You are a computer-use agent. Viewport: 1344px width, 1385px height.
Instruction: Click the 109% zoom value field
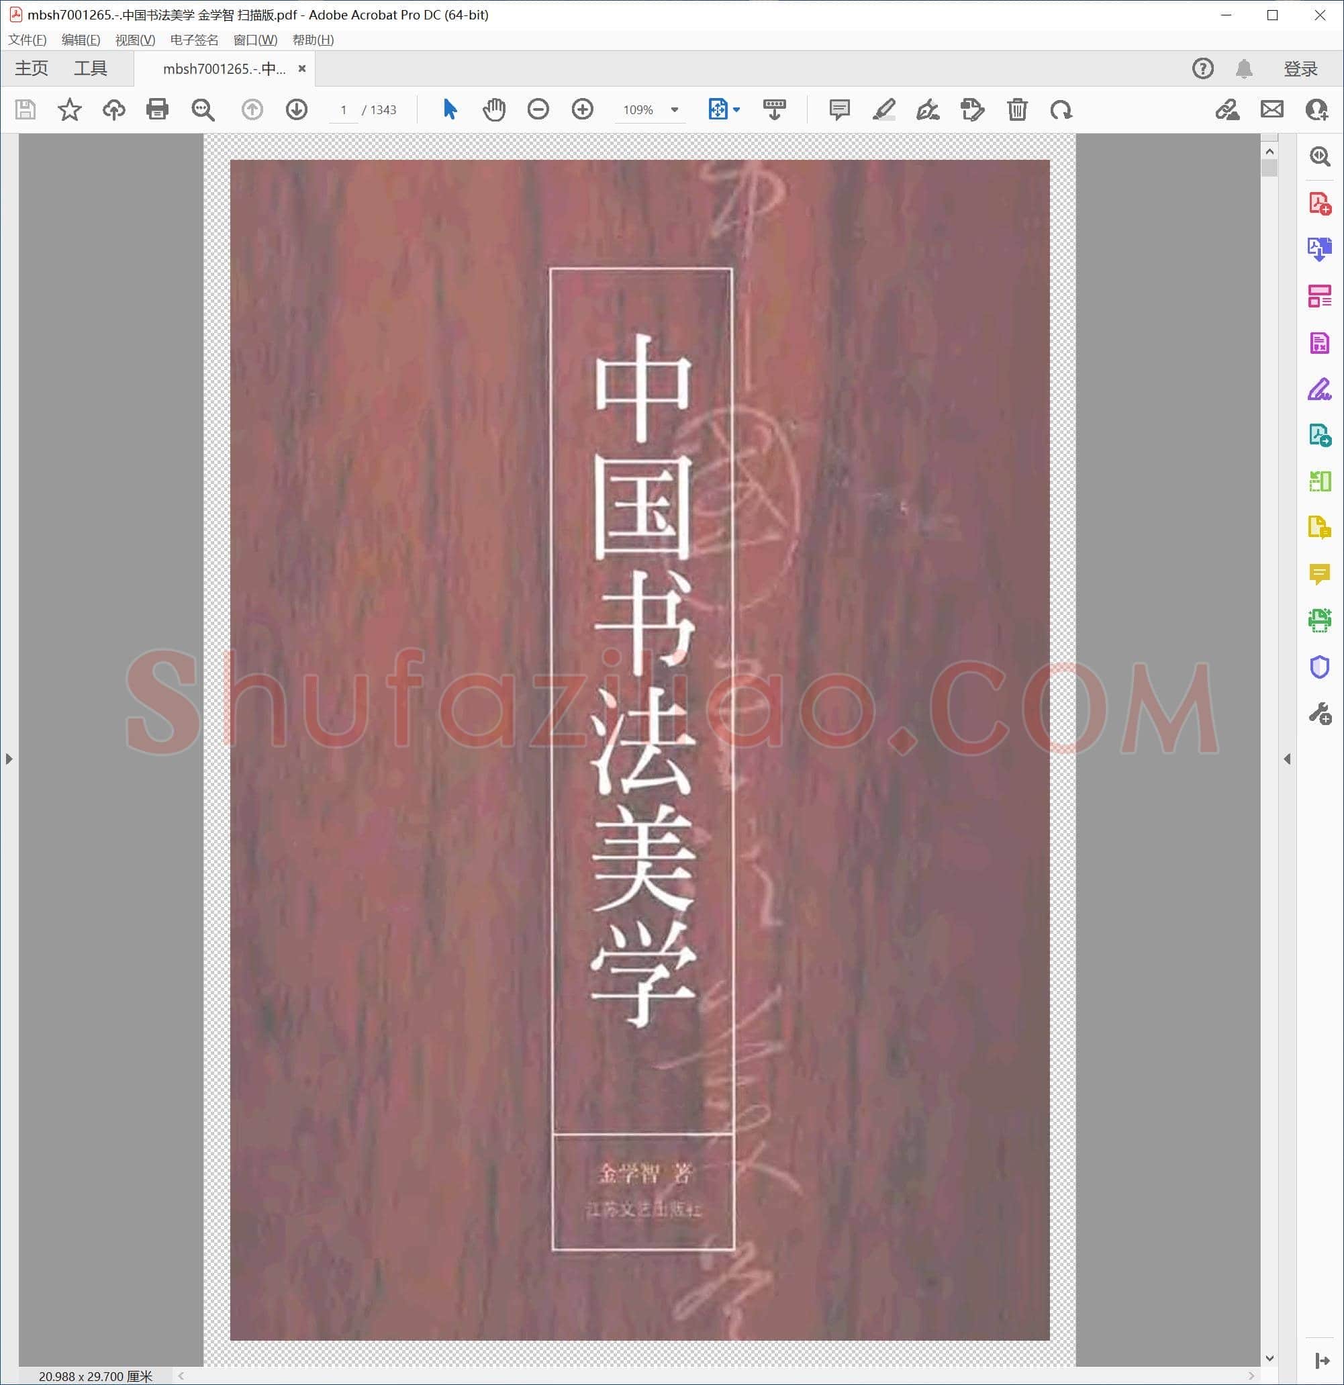638,109
